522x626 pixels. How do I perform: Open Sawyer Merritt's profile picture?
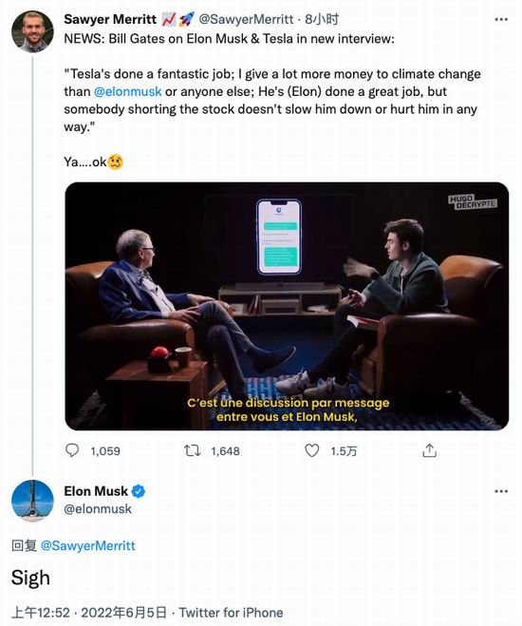point(32,32)
